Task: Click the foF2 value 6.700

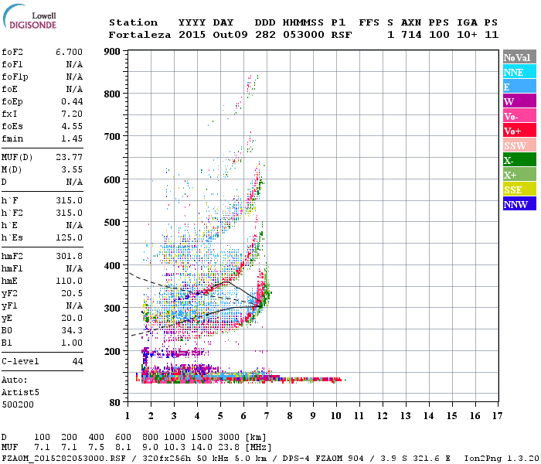Action: pyautogui.click(x=69, y=52)
